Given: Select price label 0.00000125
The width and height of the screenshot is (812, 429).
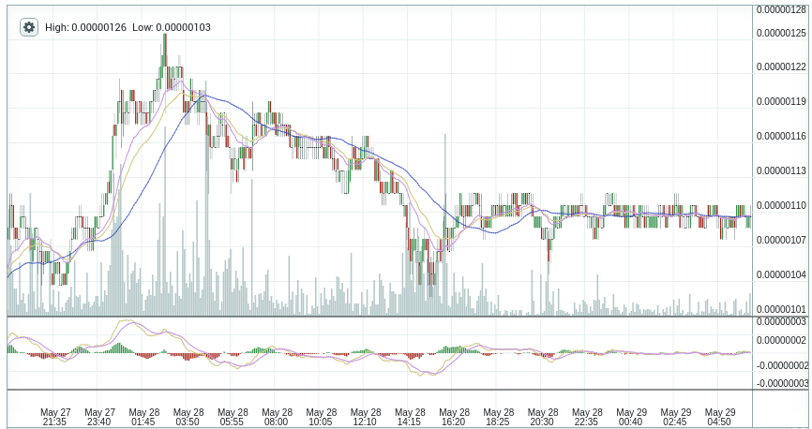Looking at the screenshot, I should pyautogui.click(x=781, y=33).
